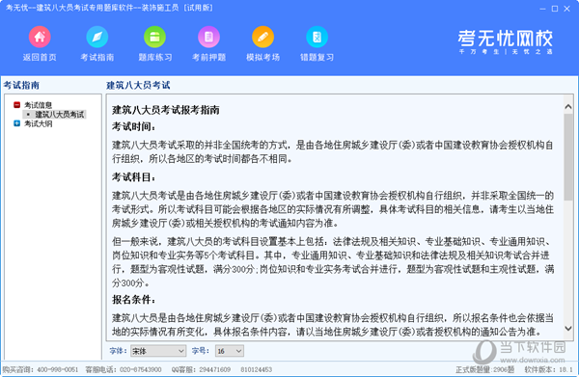Click the 报名条件 heading
Screen dimensions: 579x377
click(134, 300)
